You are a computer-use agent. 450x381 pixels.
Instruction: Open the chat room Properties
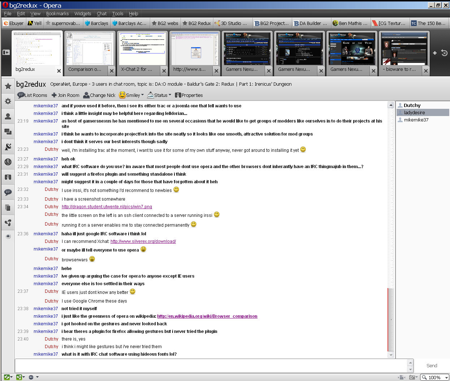pos(189,95)
